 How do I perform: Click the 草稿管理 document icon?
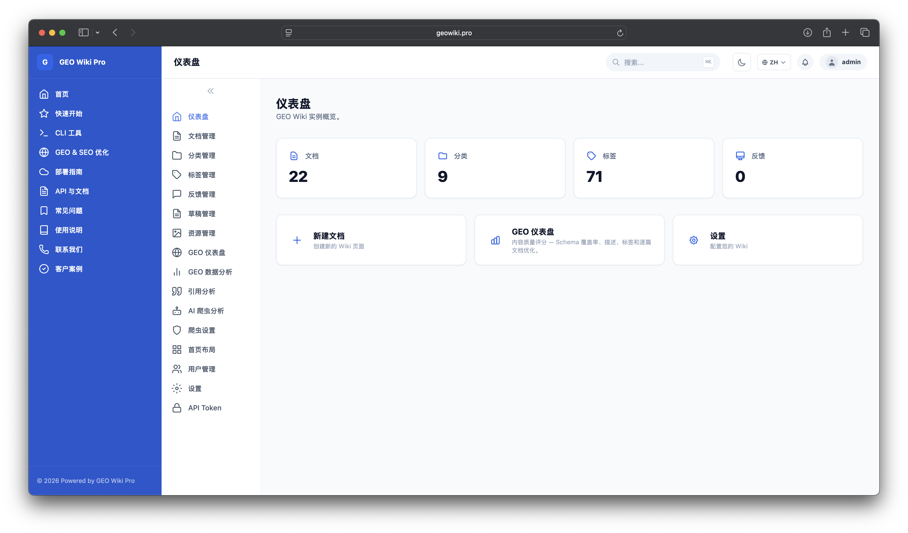pyautogui.click(x=177, y=214)
